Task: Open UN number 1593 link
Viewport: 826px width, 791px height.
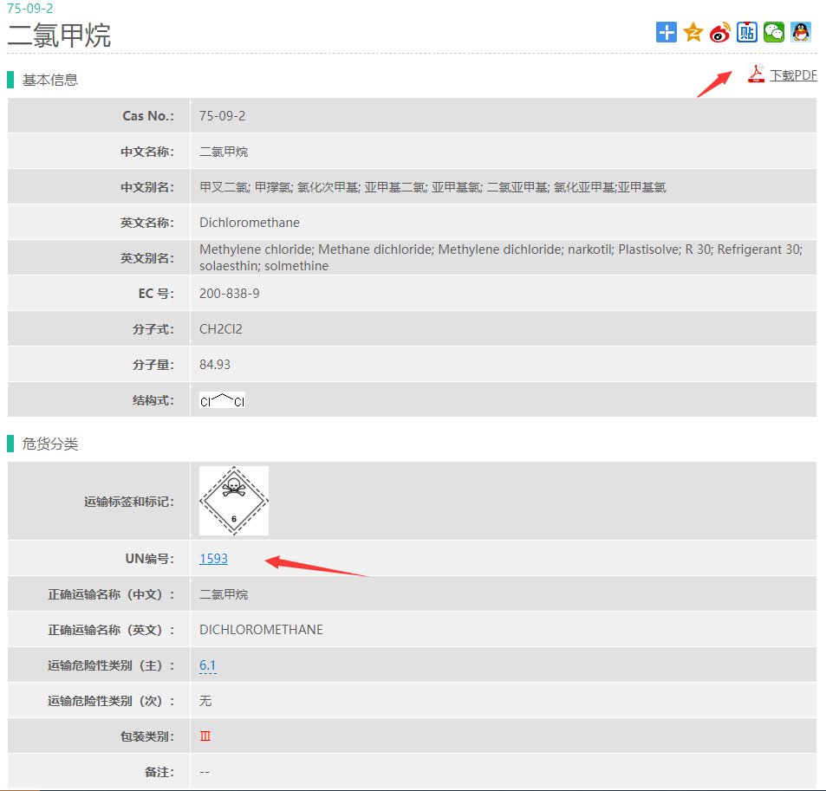Action: tap(213, 558)
